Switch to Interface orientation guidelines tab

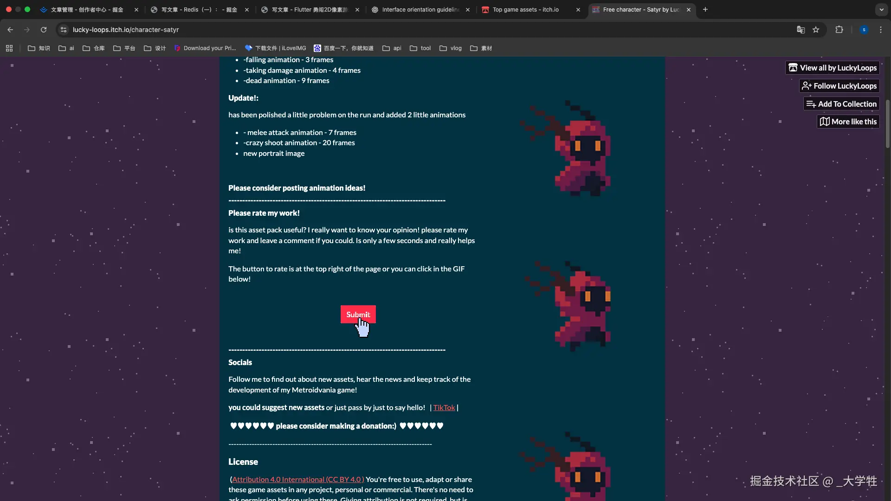(420, 9)
